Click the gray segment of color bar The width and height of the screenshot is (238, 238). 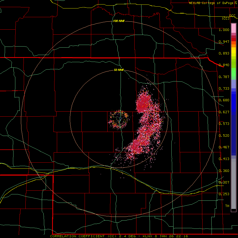tap(234, 184)
